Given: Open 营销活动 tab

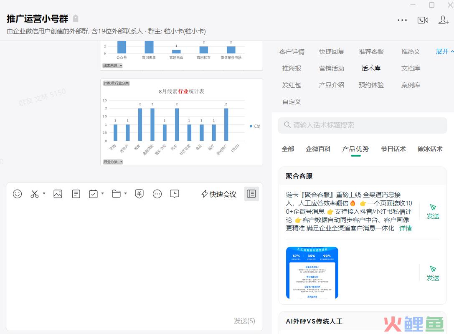Looking at the screenshot, I should 332,68.
